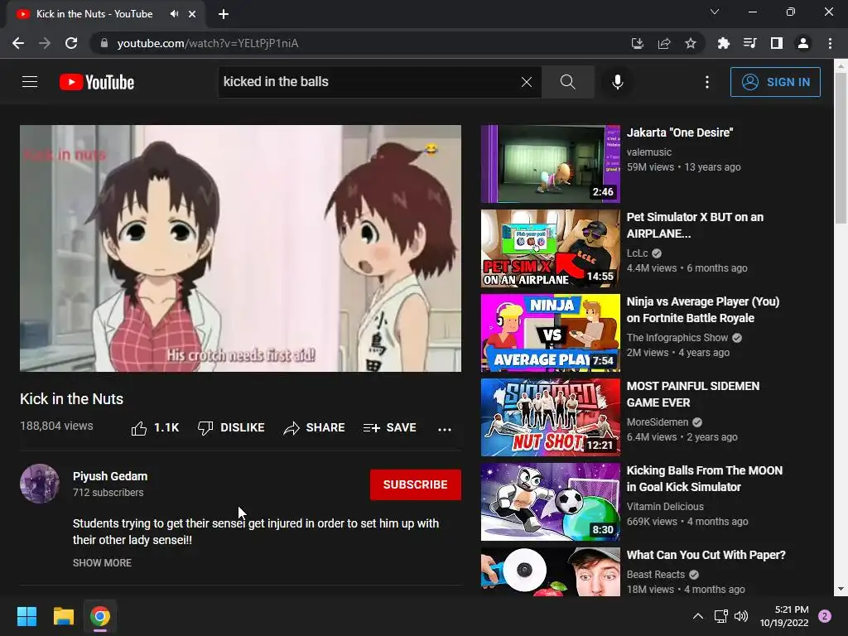Click on the video player
This screenshot has width=848, height=636.
(x=241, y=248)
